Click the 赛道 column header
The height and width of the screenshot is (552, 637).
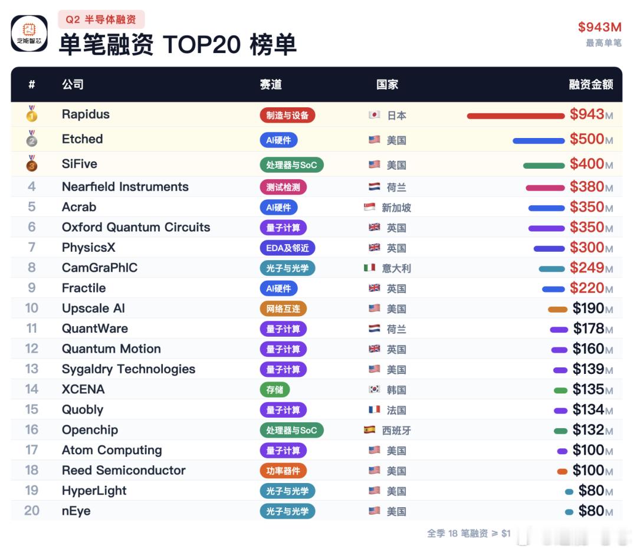[x=271, y=84]
